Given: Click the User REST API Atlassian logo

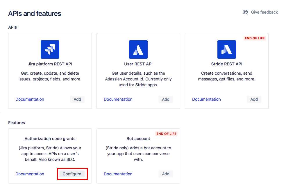Looking at the screenshot, I should click(138, 49).
